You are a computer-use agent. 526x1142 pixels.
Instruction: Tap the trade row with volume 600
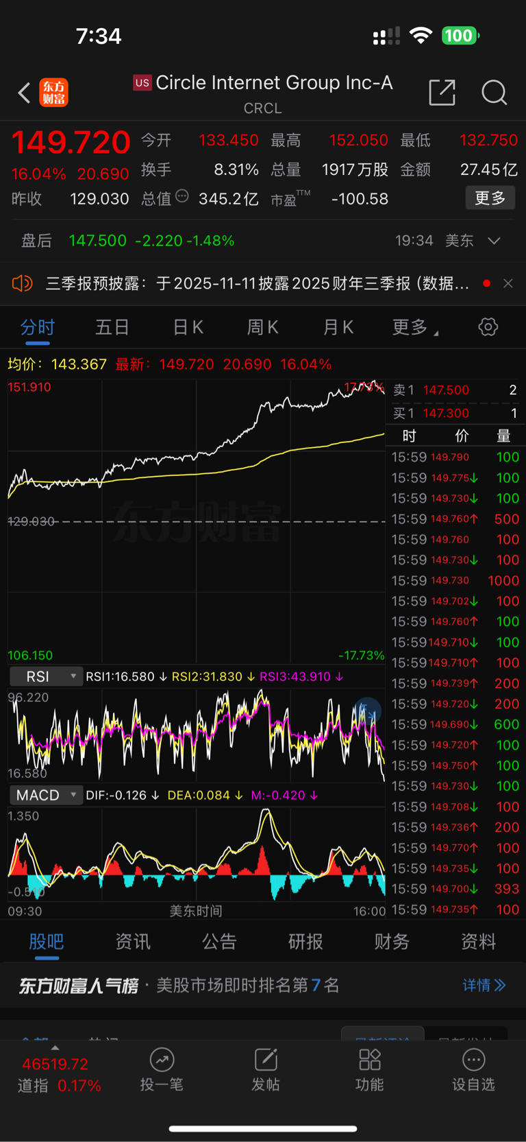point(455,724)
